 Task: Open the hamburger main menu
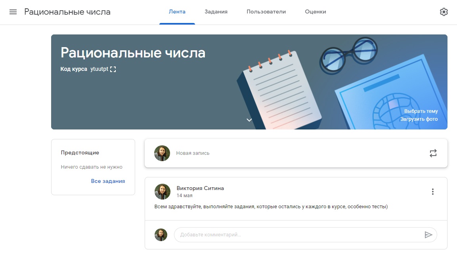[13, 12]
